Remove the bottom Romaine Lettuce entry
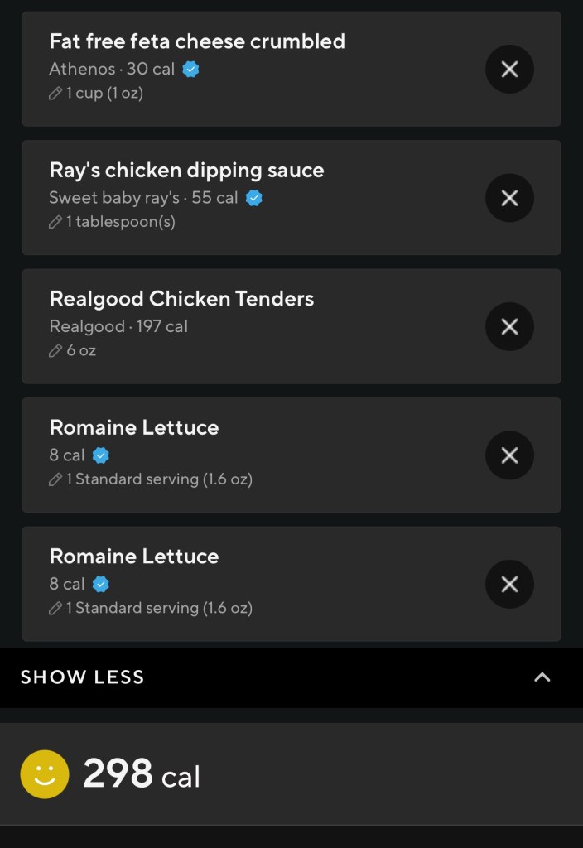 point(509,584)
